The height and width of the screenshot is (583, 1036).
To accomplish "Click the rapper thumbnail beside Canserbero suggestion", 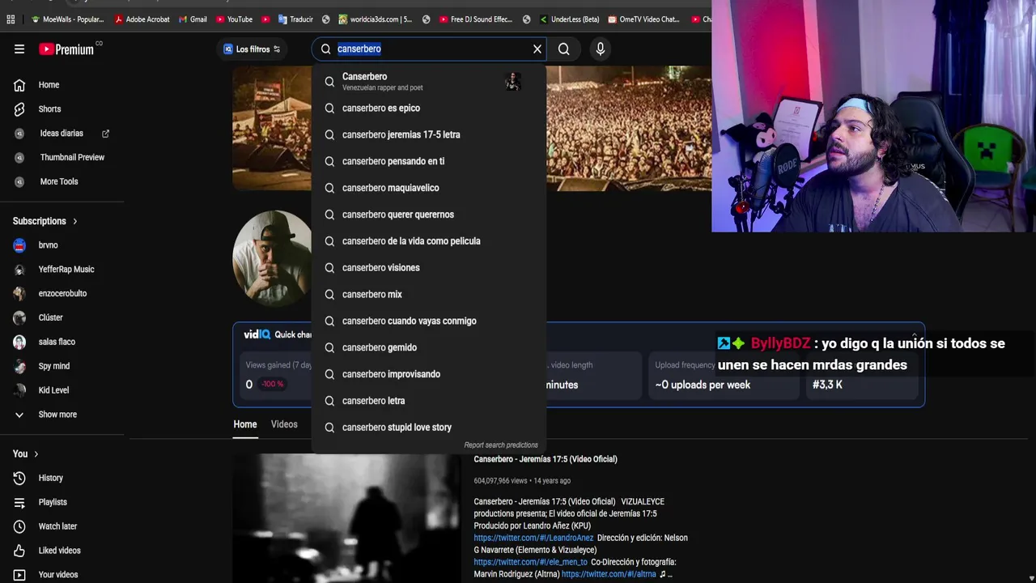I will click(x=512, y=81).
